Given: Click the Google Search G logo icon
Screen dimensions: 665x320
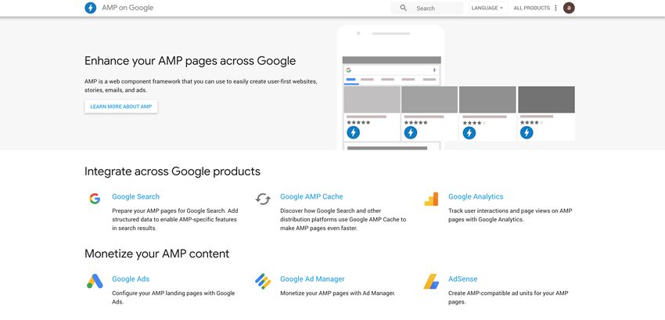Looking at the screenshot, I should (x=95, y=199).
